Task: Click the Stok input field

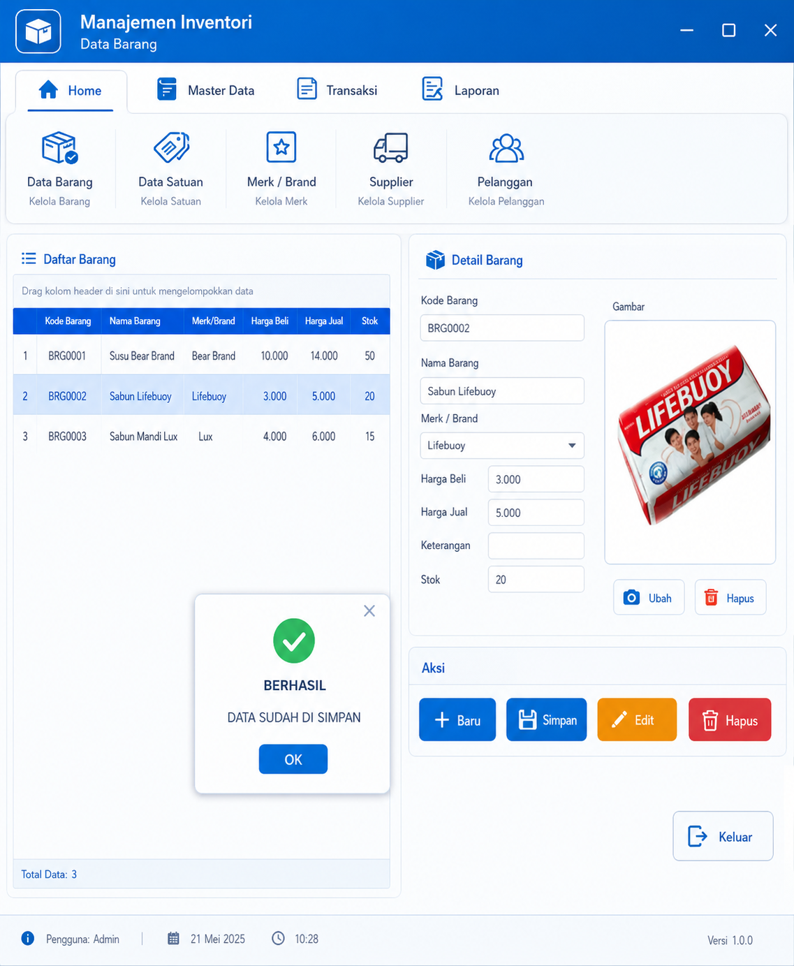Action: click(x=536, y=579)
